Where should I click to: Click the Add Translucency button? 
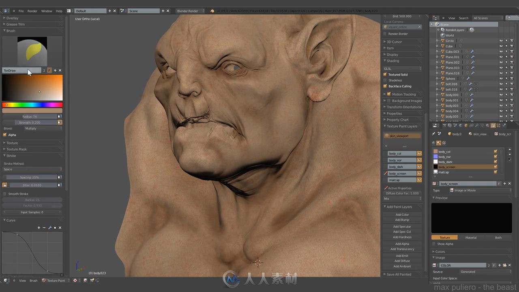402,249
